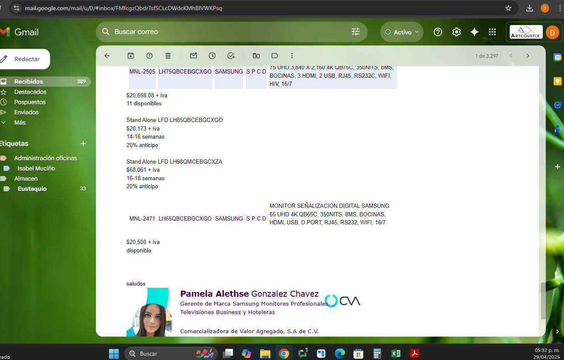Open Chrome profile D icon
564x360 pixels.
click(x=545, y=8)
